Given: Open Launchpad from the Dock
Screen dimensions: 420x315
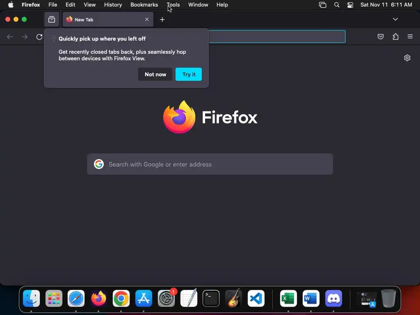Looking at the screenshot, I should point(54,299).
